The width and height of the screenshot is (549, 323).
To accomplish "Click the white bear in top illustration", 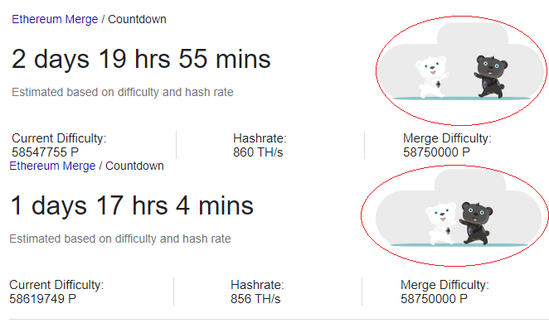I will 432,77.
